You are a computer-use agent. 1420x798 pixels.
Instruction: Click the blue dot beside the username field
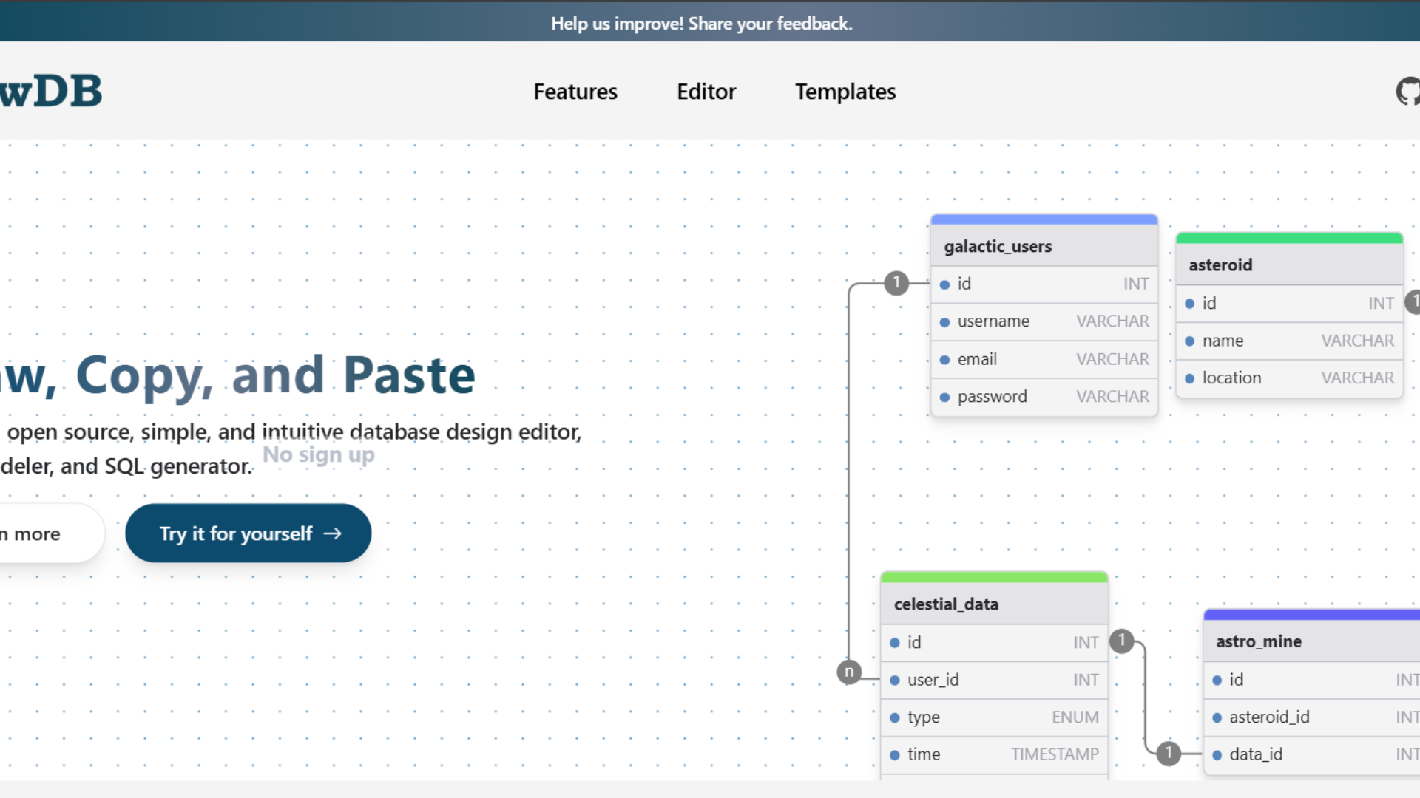pyautogui.click(x=944, y=321)
